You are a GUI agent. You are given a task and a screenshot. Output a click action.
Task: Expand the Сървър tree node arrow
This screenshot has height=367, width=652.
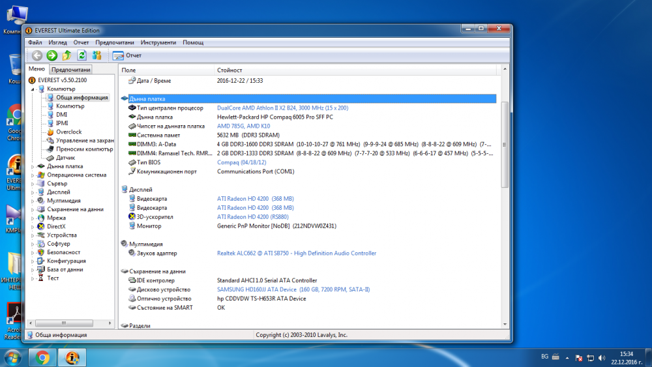point(33,183)
